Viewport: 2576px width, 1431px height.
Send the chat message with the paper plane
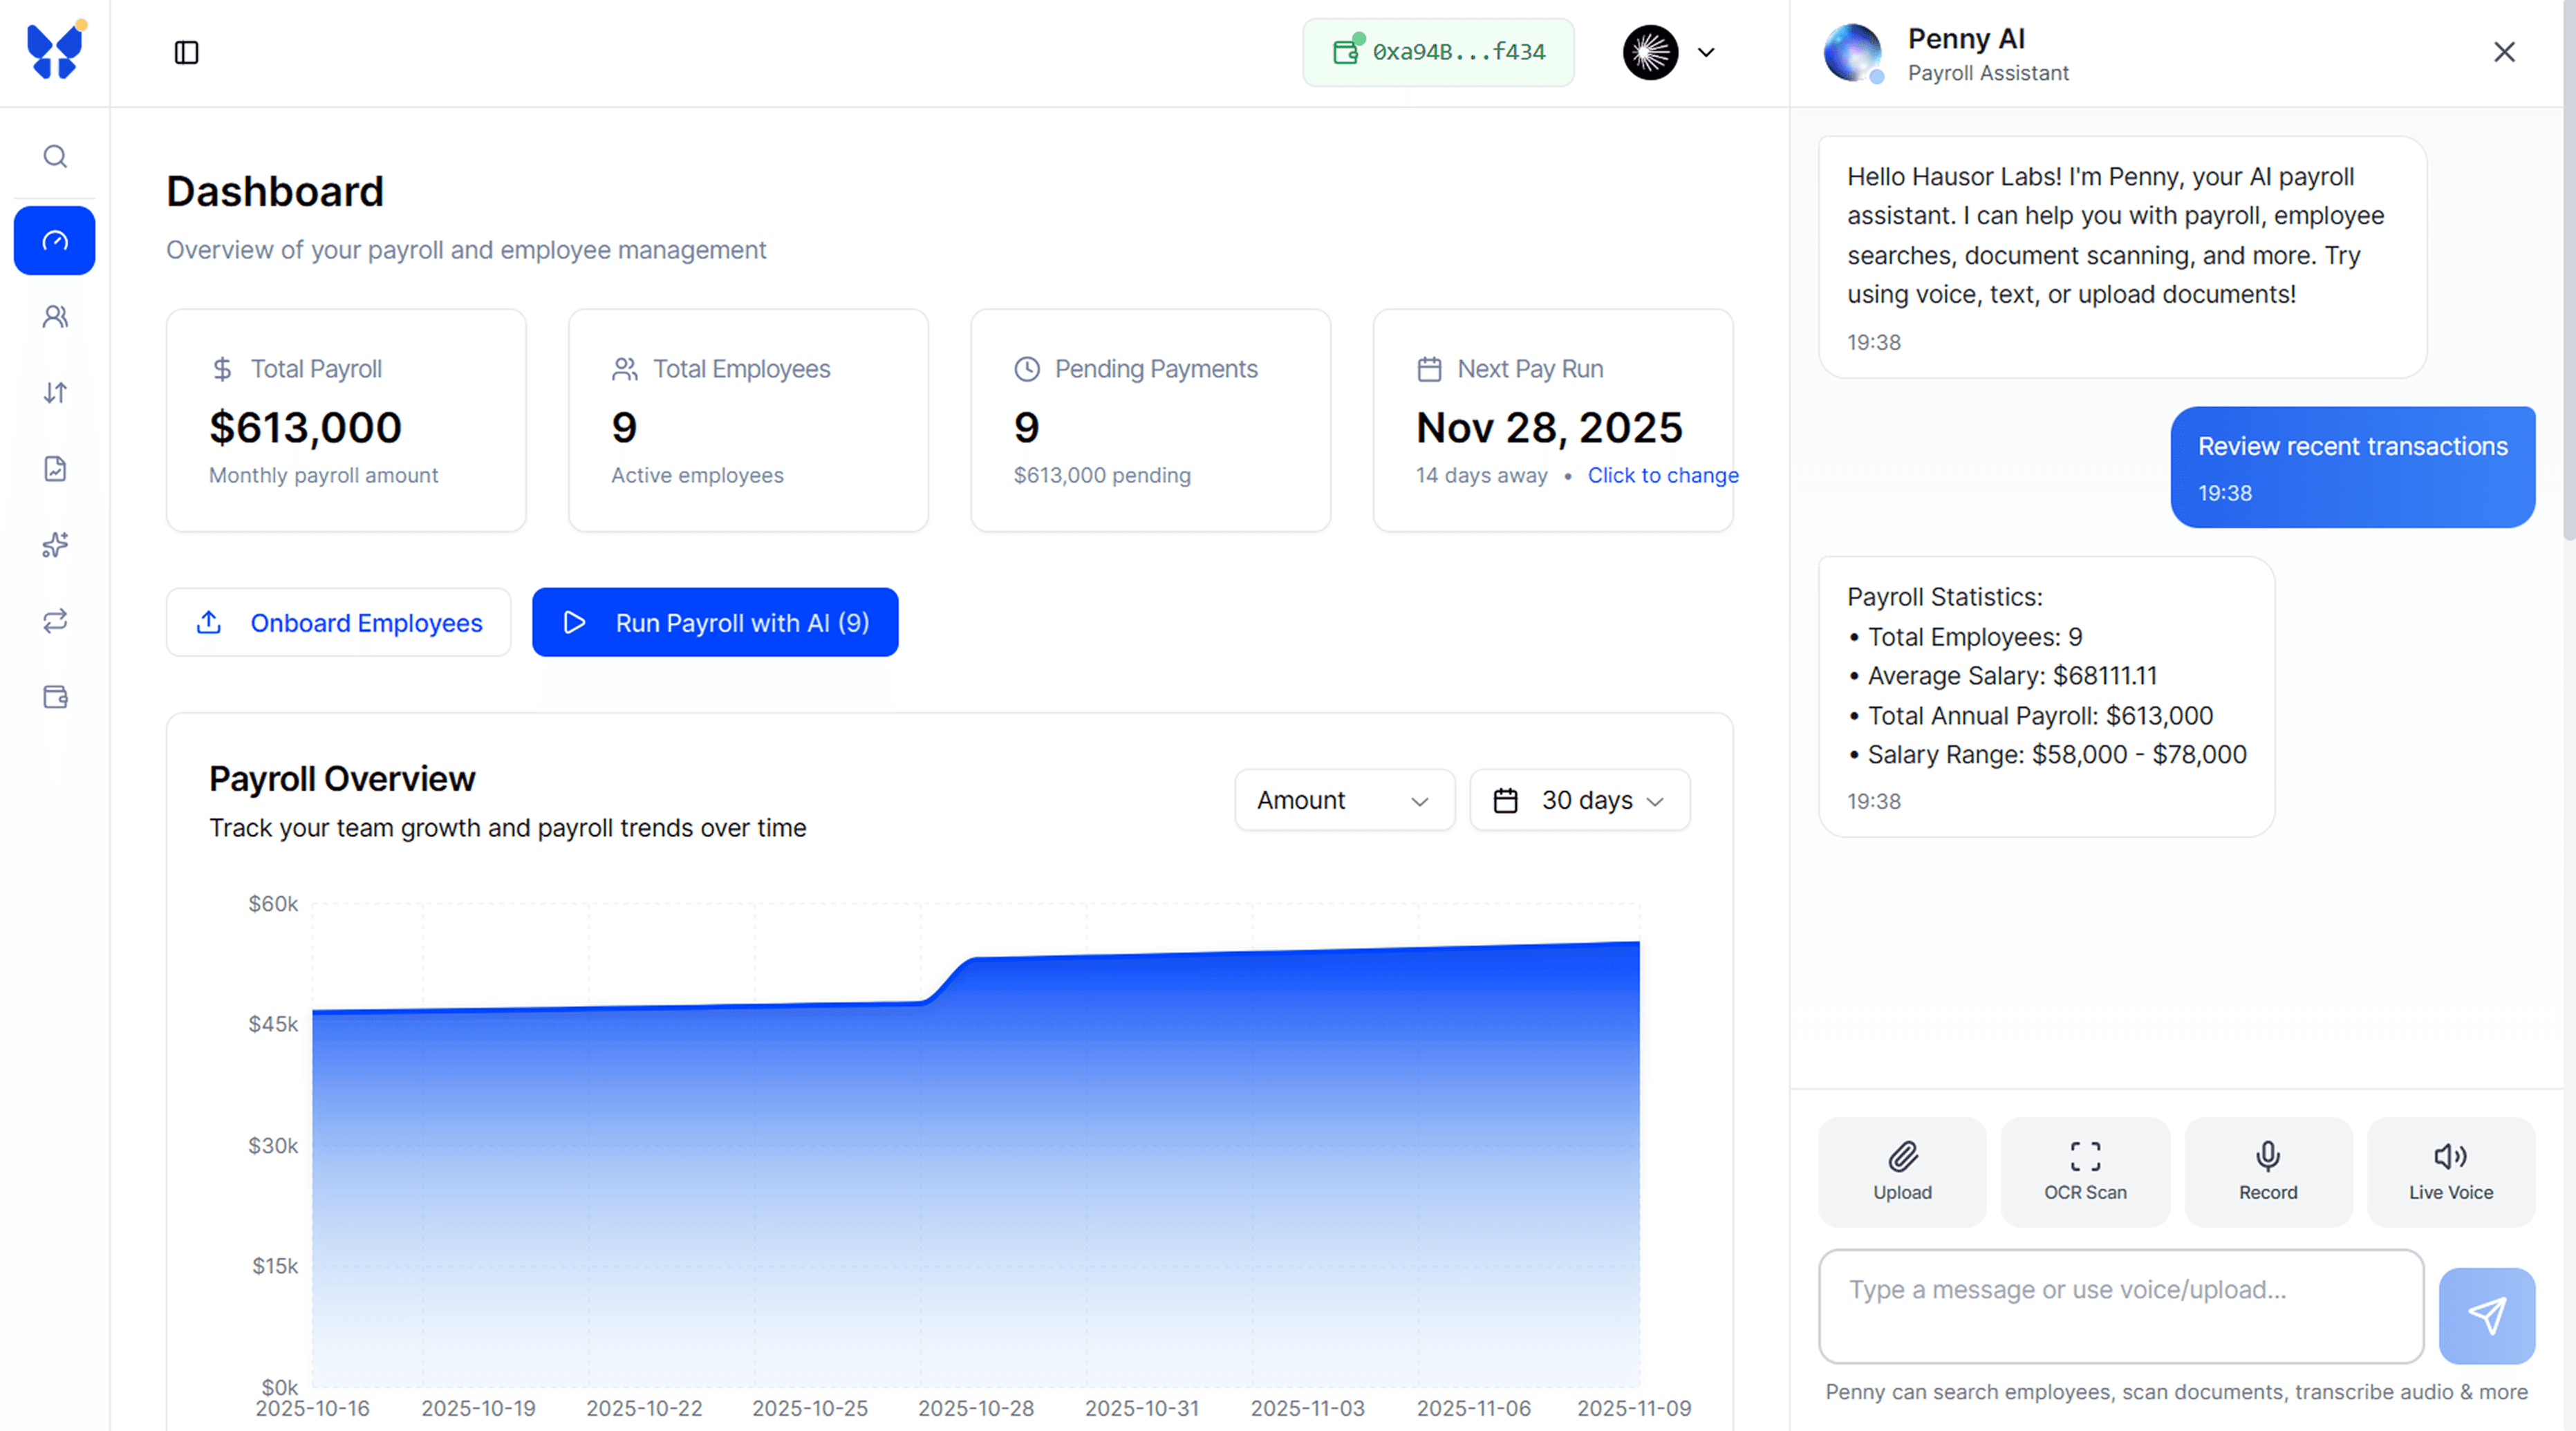[x=2488, y=1315]
